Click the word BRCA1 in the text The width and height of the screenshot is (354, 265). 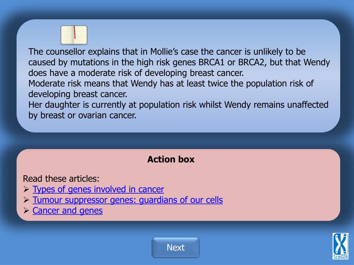(212, 62)
